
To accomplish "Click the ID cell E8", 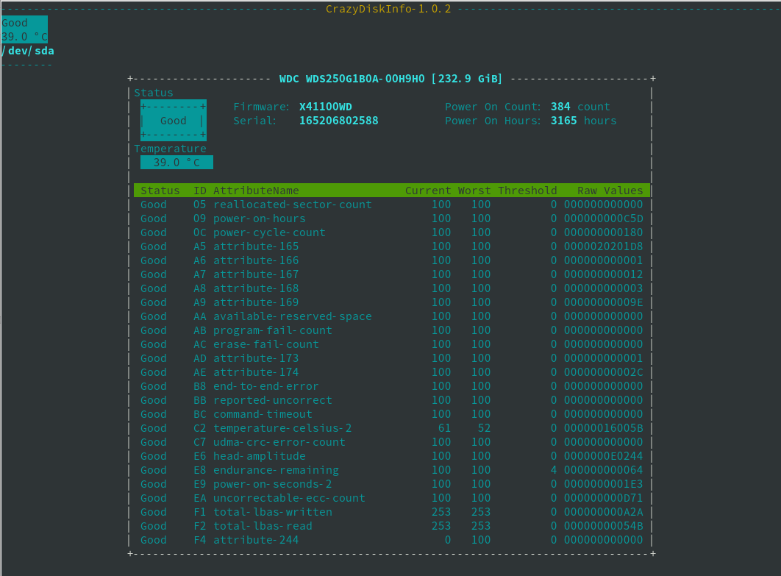I will coord(200,469).
